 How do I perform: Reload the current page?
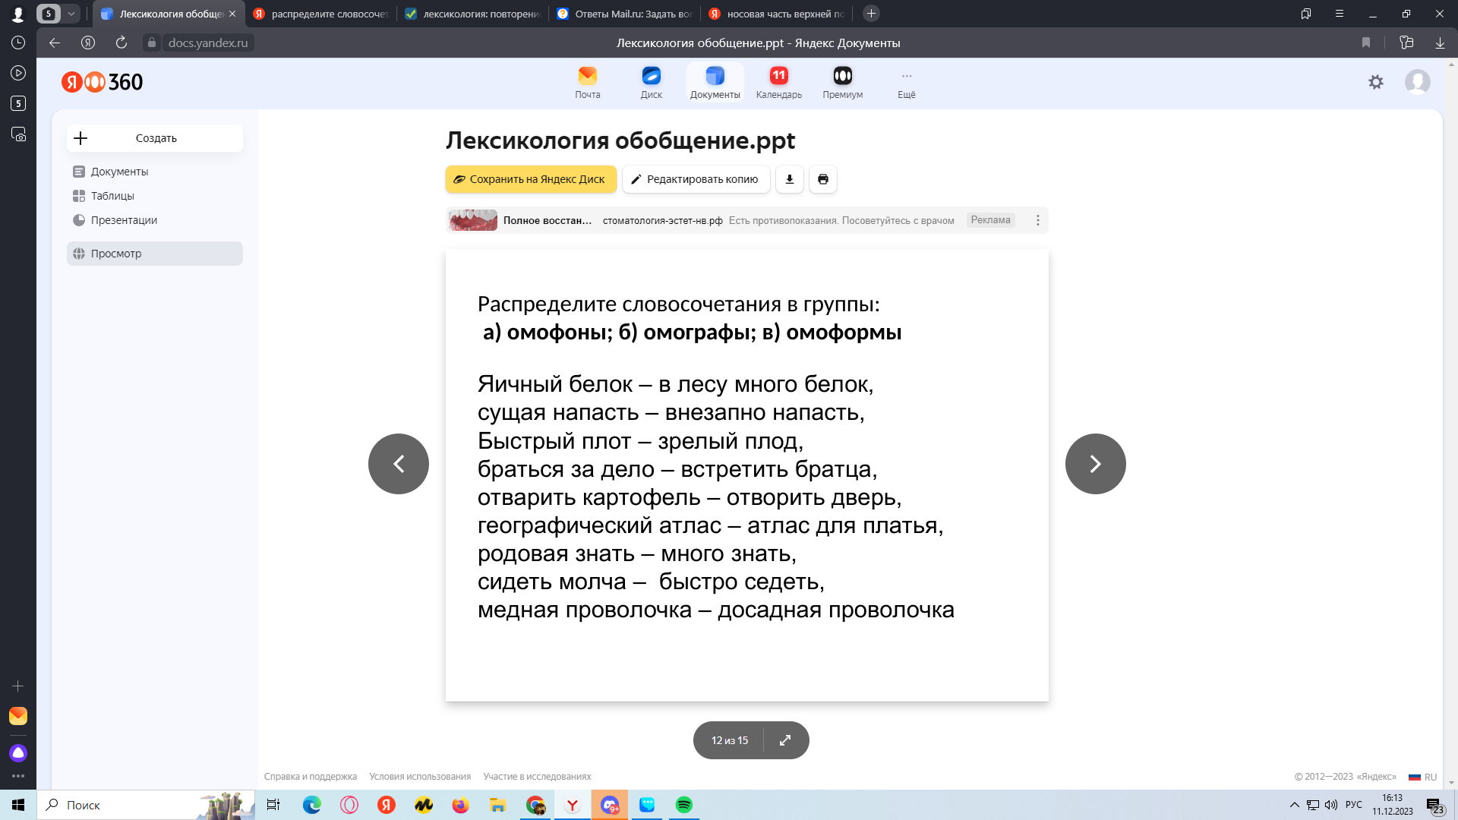pyautogui.click(x=121, y=43)
